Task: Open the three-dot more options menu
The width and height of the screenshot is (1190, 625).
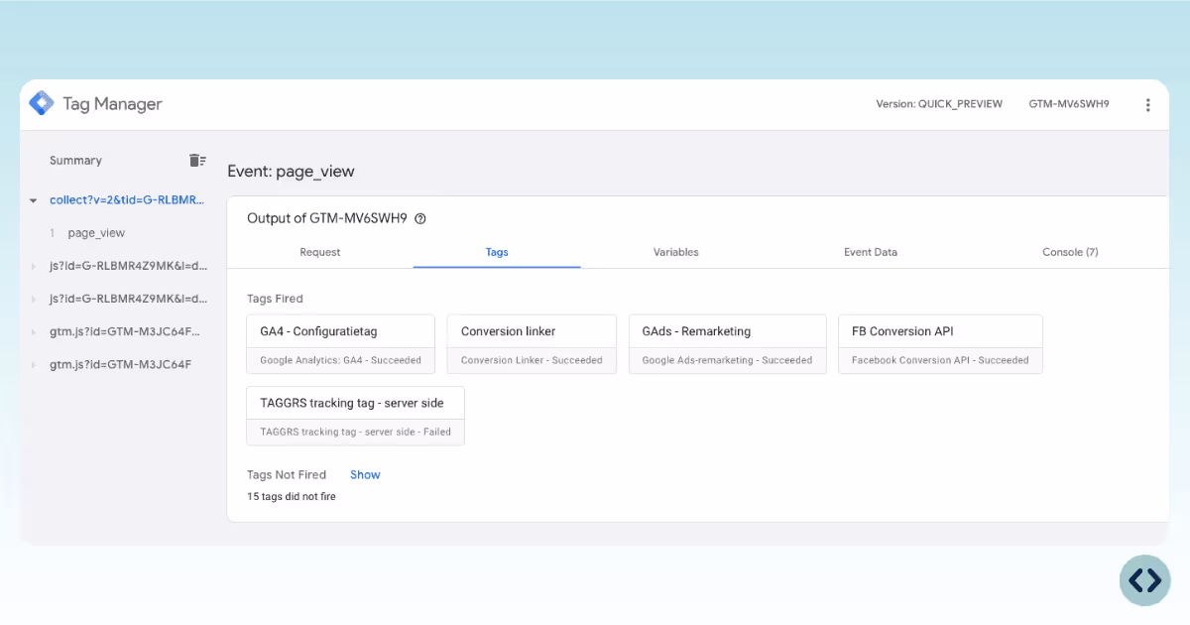Action: (1148, 104)
